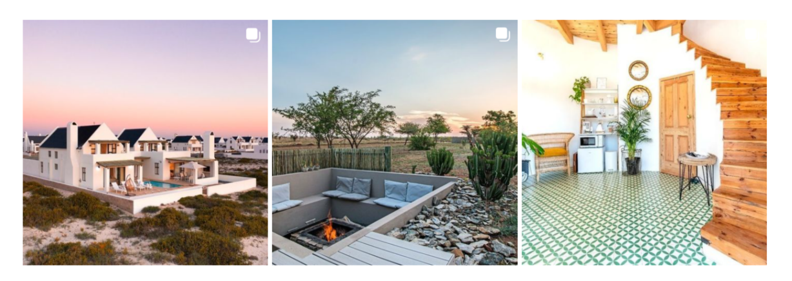
Task: Click the small round side table by the stairs
Action: click(x=697, y=175)
